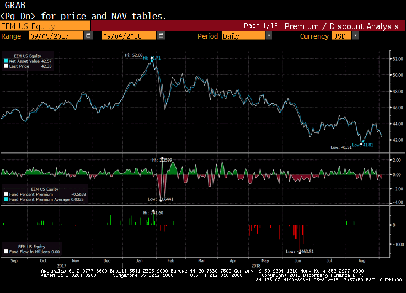This screenshot has width=406, height=293.
Task: Click the 52.00 price axis value
Action: (398, 59)
